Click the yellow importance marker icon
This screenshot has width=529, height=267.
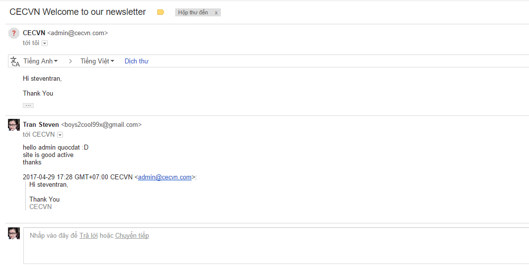coord(160,12)
